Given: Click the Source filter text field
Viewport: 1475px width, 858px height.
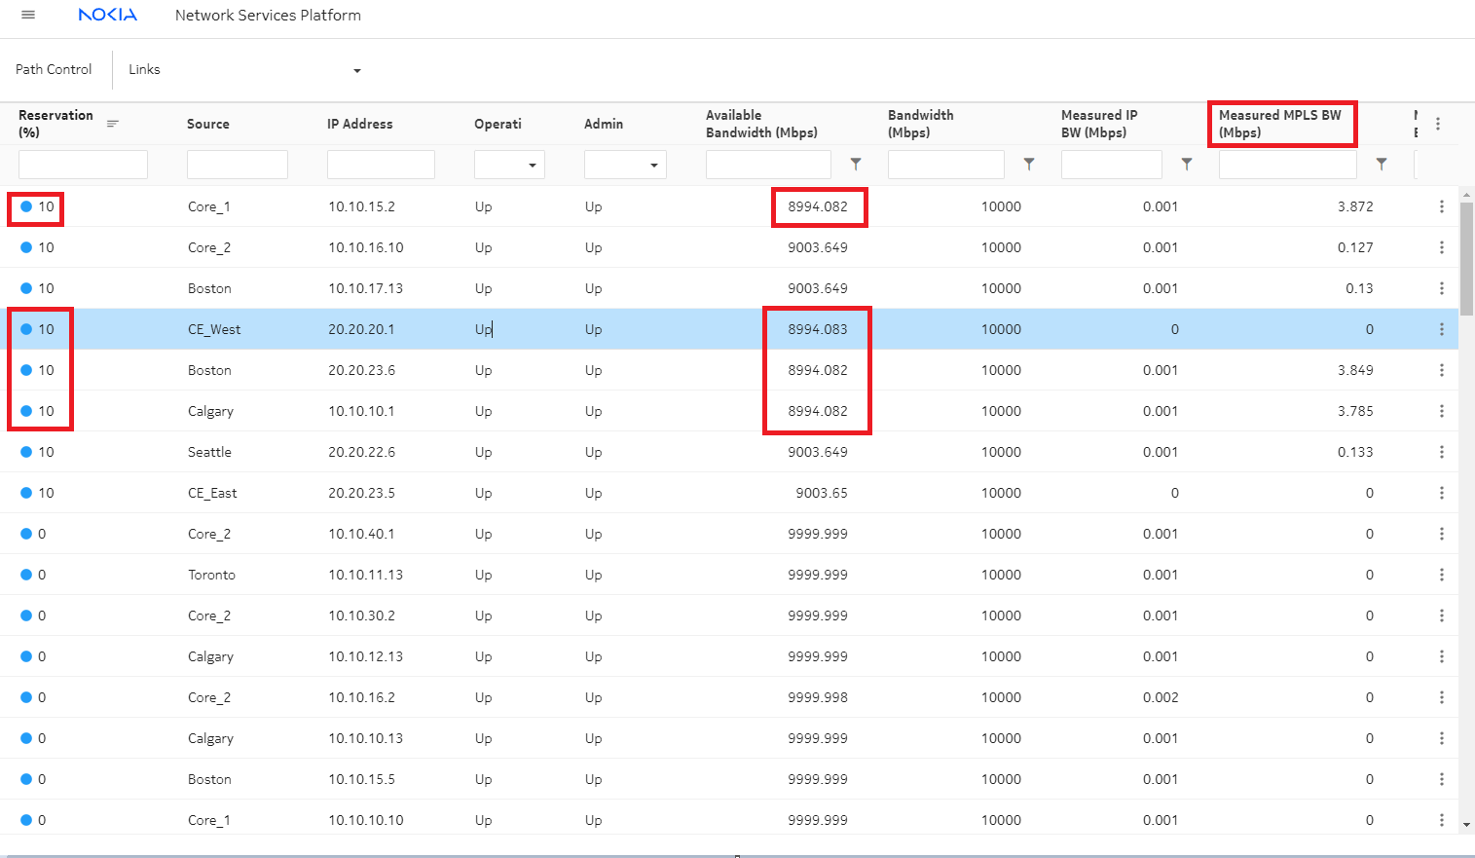Looking at the screenshot, I should click(237, 165).
